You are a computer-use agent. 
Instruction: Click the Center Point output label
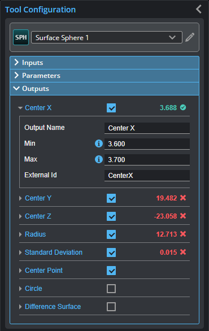(43, 271)
